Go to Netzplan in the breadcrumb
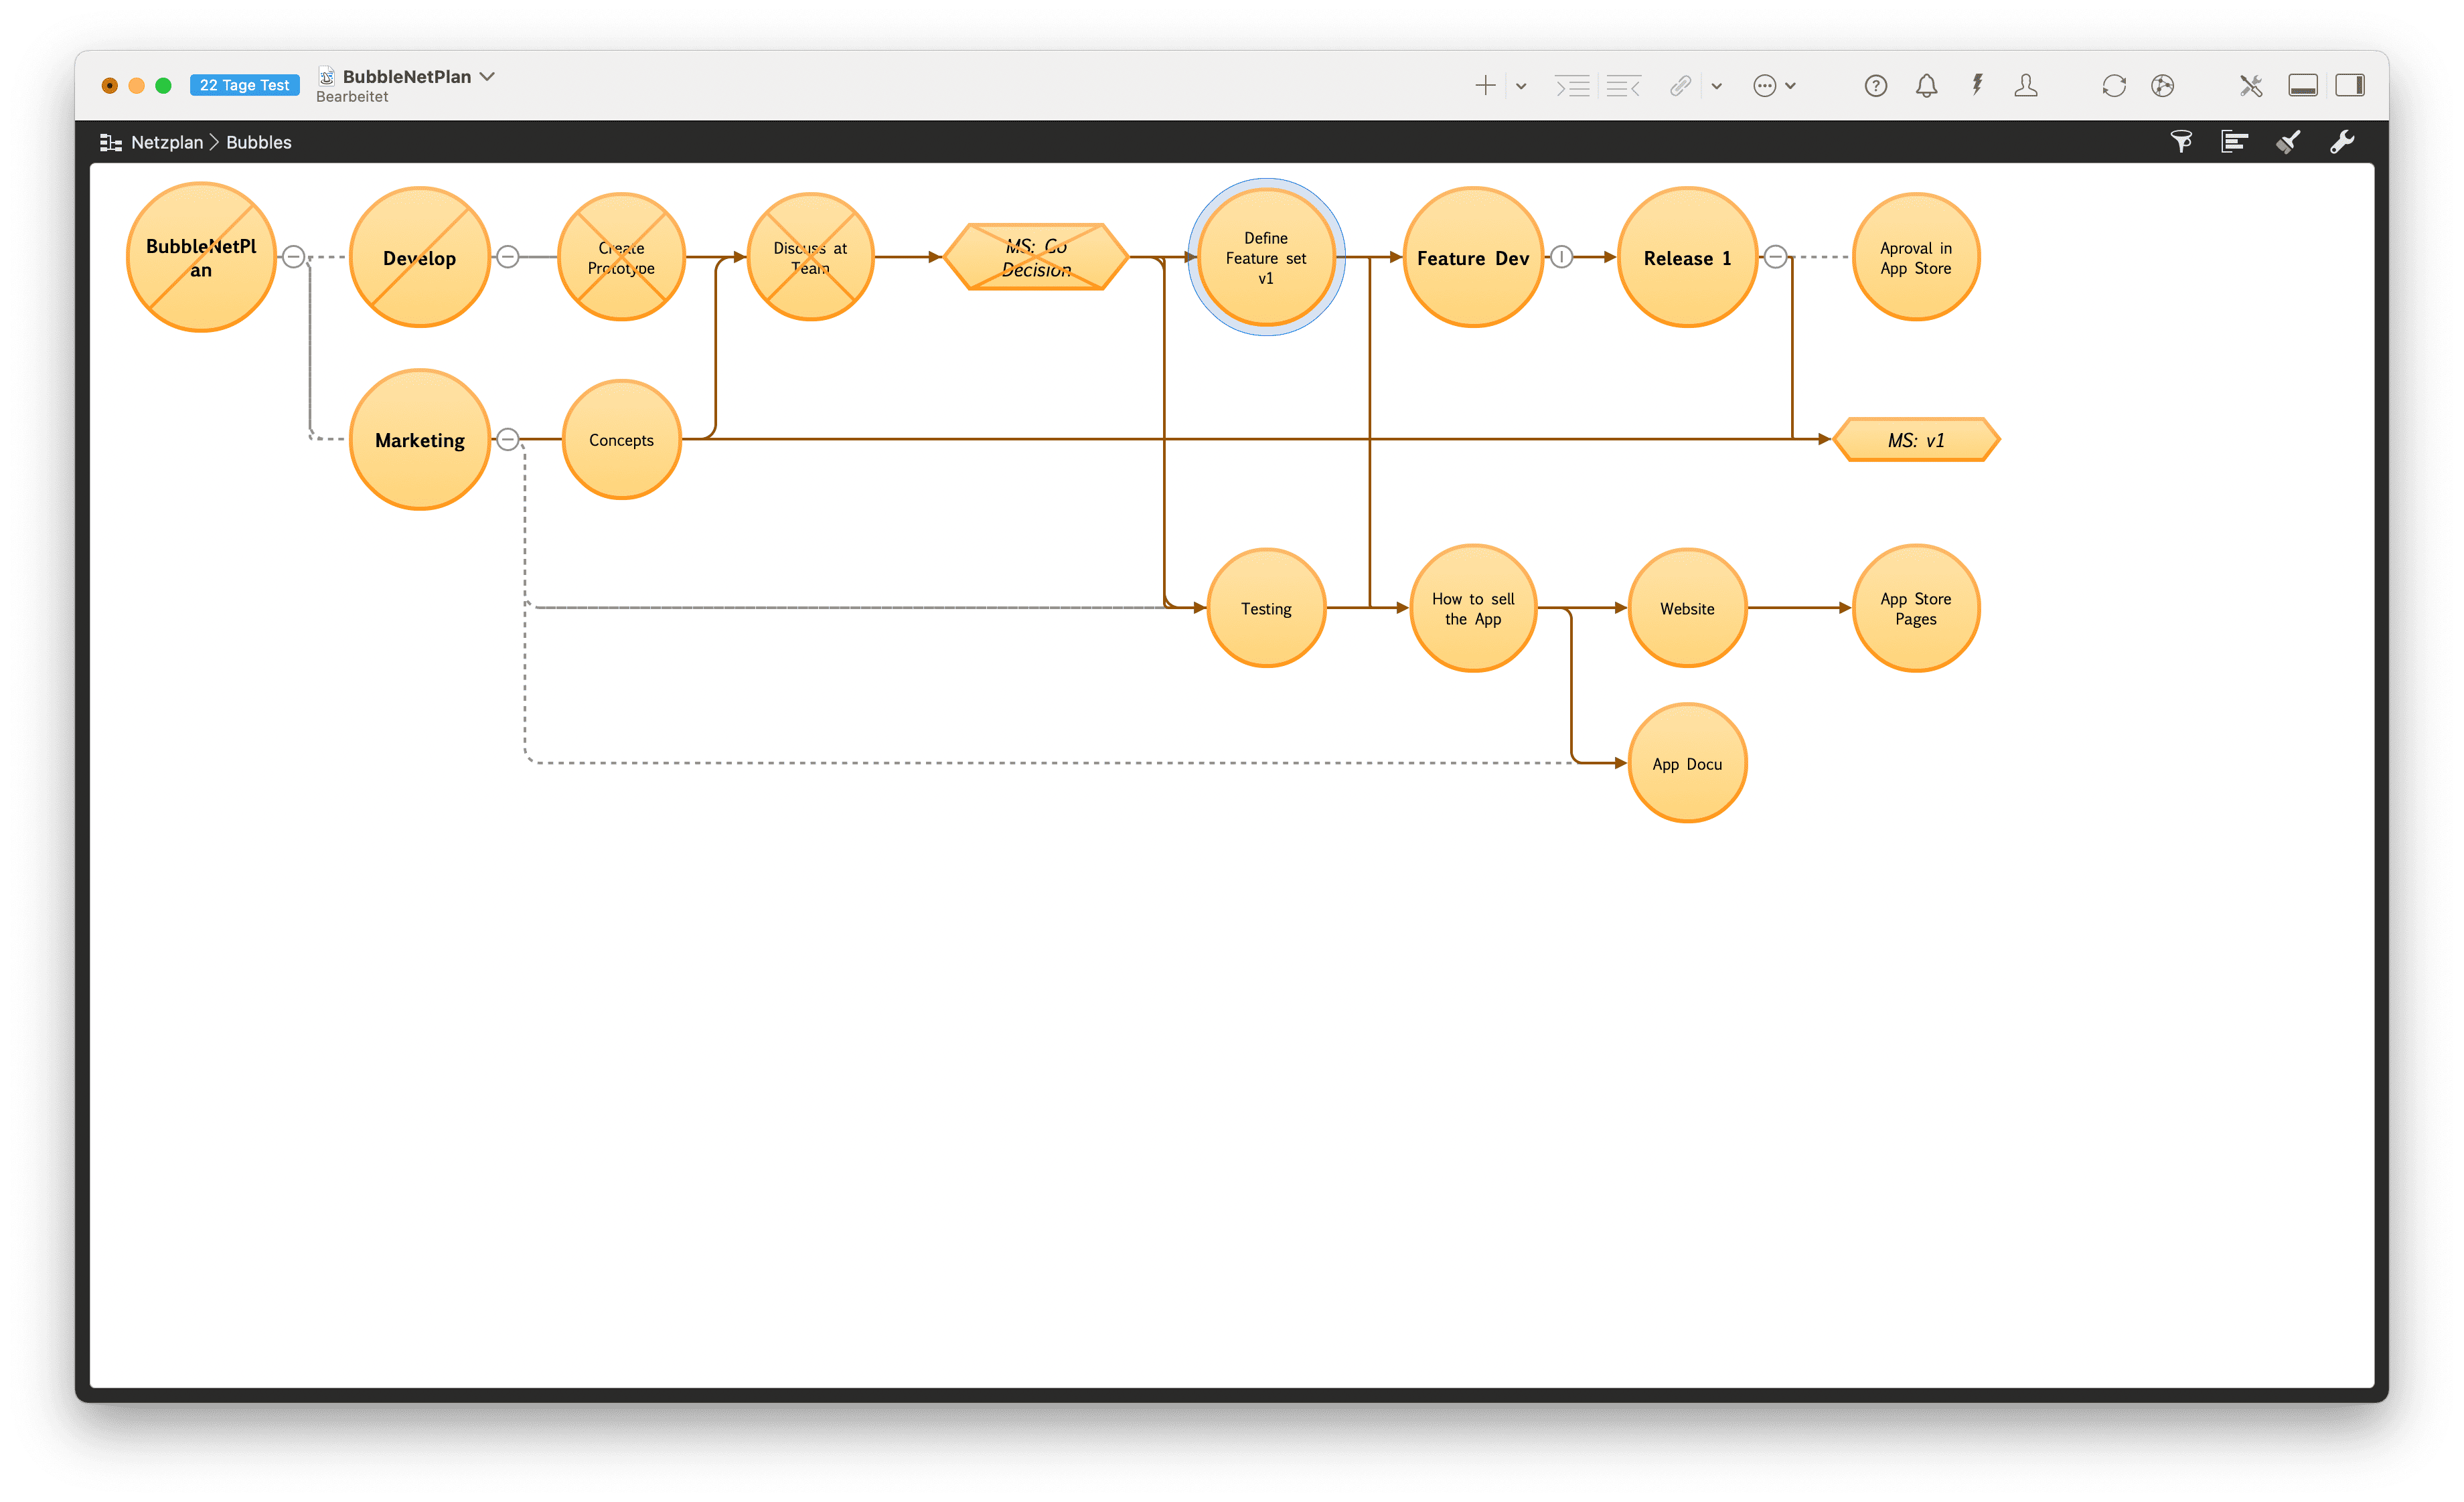The height and width of the screenshot is (1502, 2464). coord(168,142)
